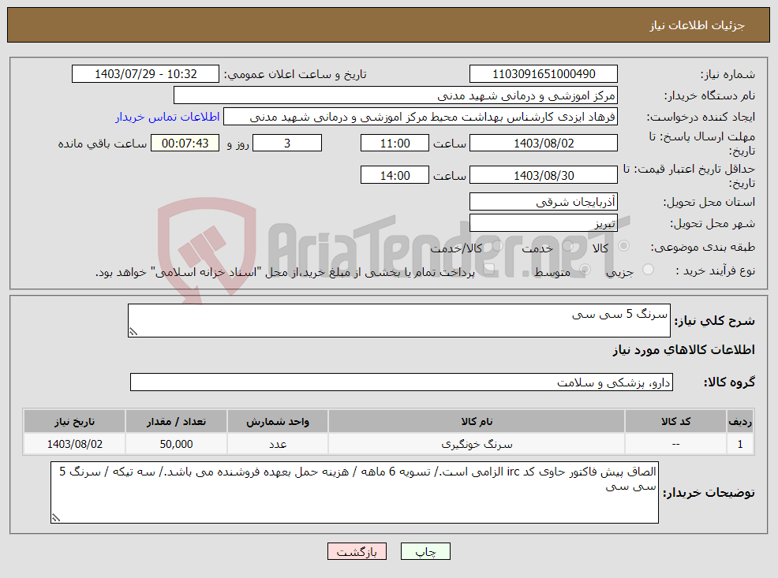The height and width of the screenshot is (578, 778).
Task: Click the price validity time 14:00 field
Action: point(395,176)
